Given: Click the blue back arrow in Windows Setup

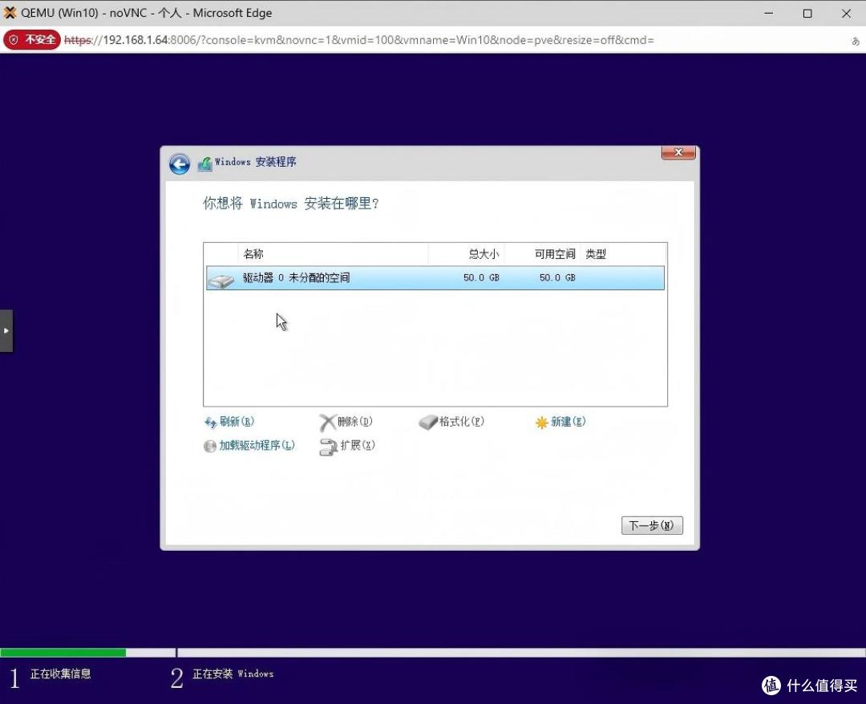Looking at the screenshot, I should tap(180, 164).
